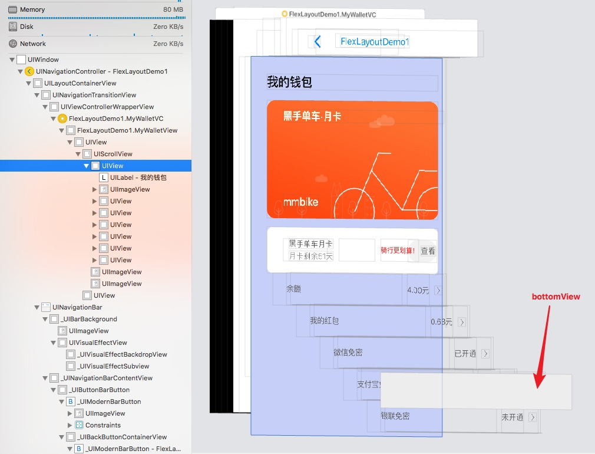Select _UIVisualEffectBackdropView row

click(x=95, y=354)
